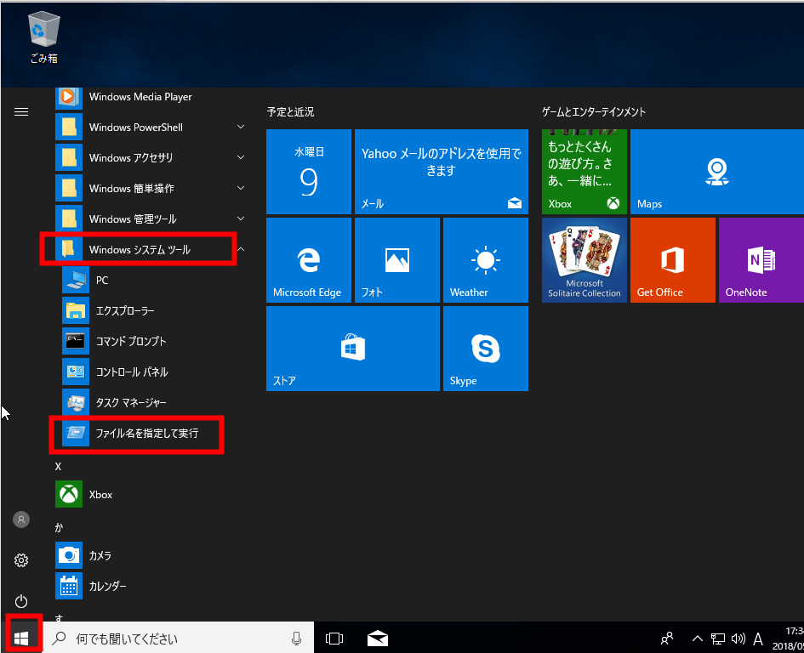
Task: Click the taskbar clock
Action: 787,639
